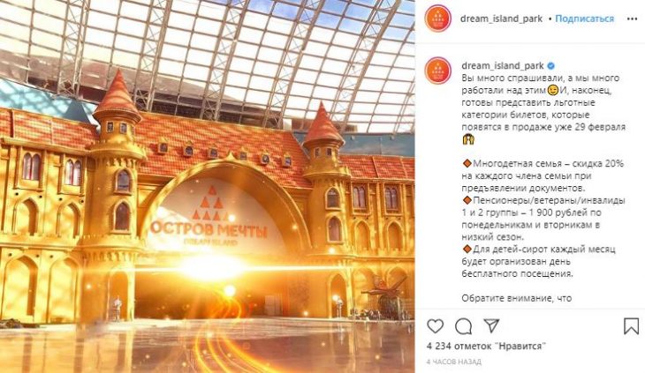Click the first orange diamond bullet Многодетная семья

click(467, 163)
